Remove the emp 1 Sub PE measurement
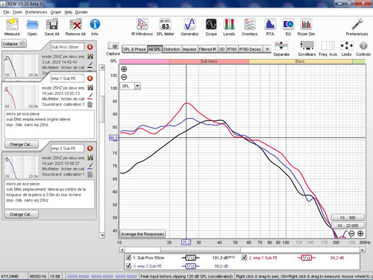373x280 pixels. tap(90, 78)
